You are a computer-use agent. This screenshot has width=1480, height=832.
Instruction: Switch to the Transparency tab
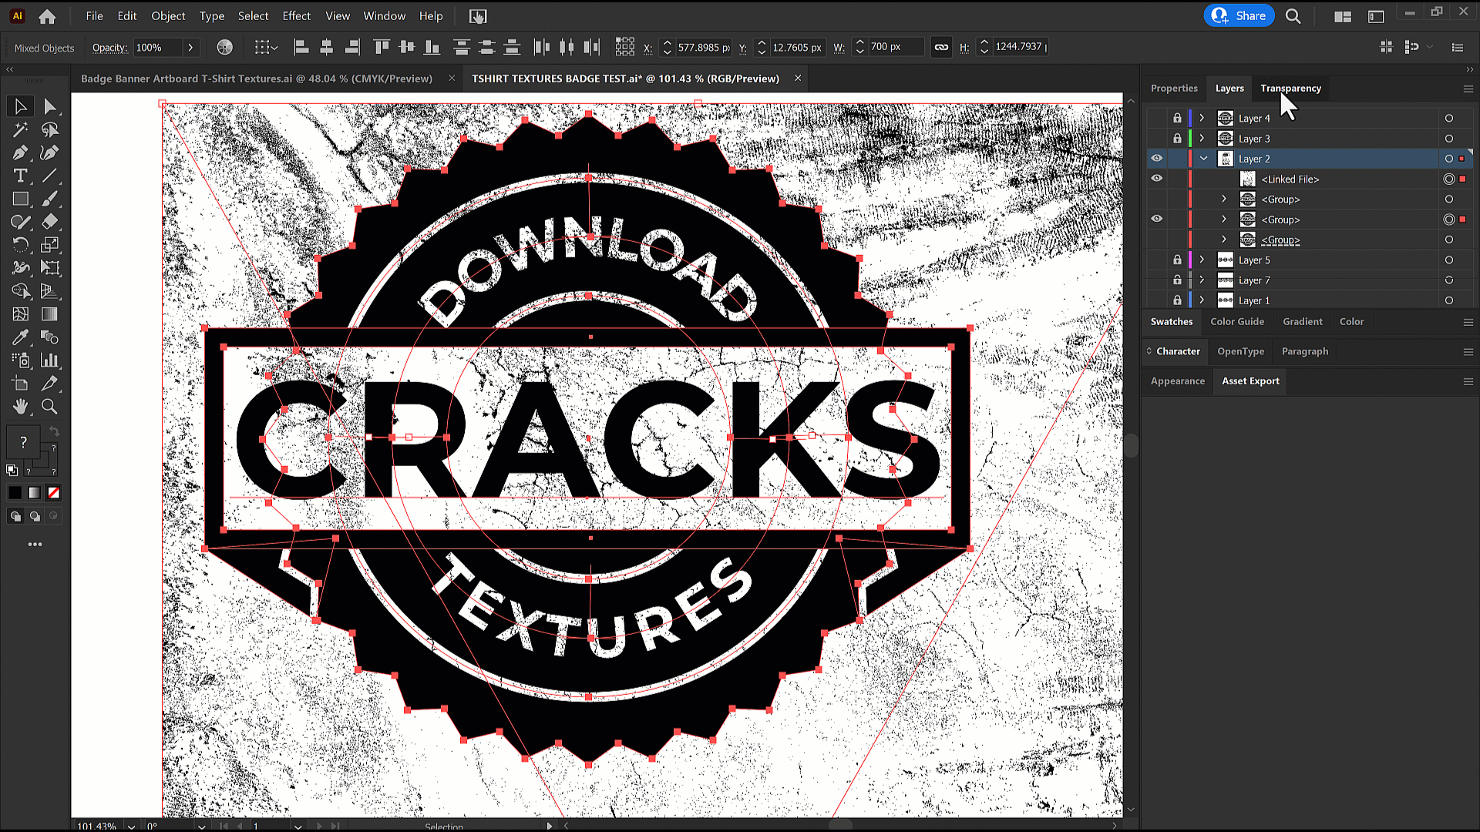pyautogui.click(x=1291, y=87)
